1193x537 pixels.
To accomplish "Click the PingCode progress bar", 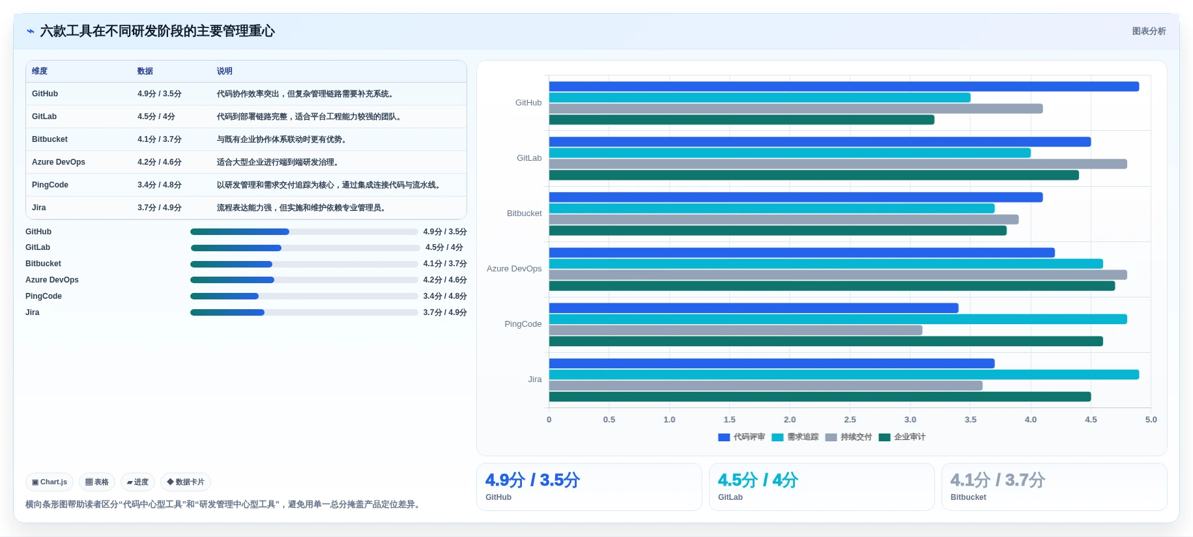I will pyautogui.click(x=304, y=297).
